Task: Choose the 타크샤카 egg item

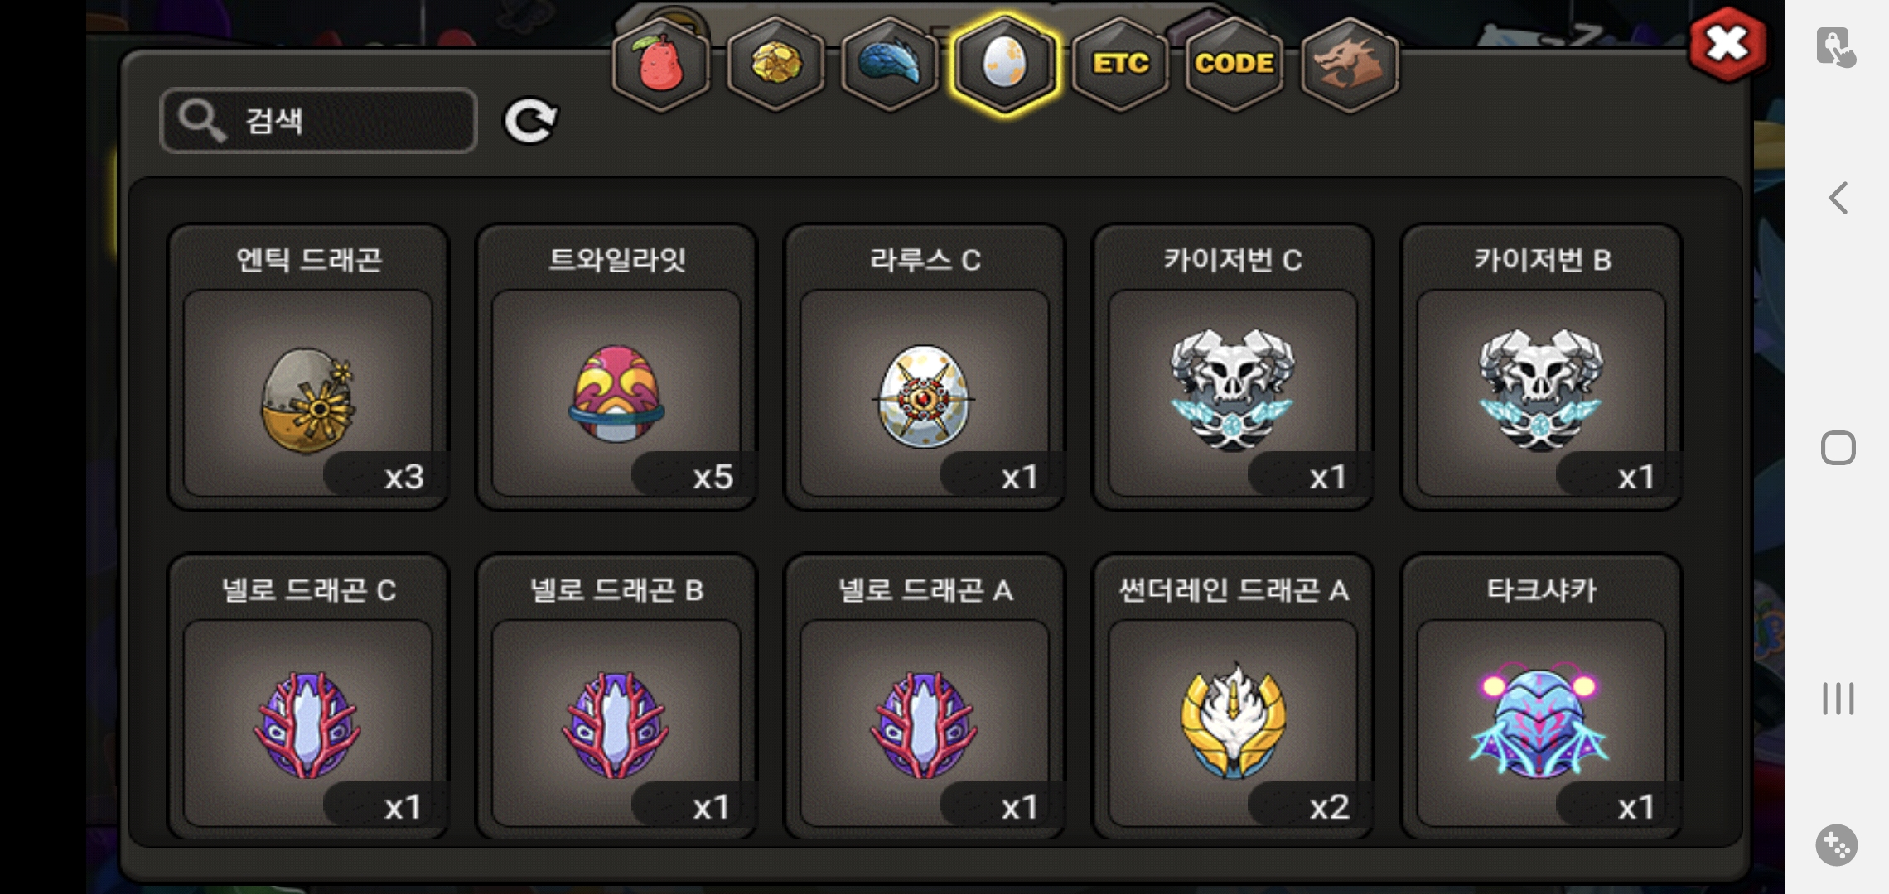Action: coord(1541,697)
